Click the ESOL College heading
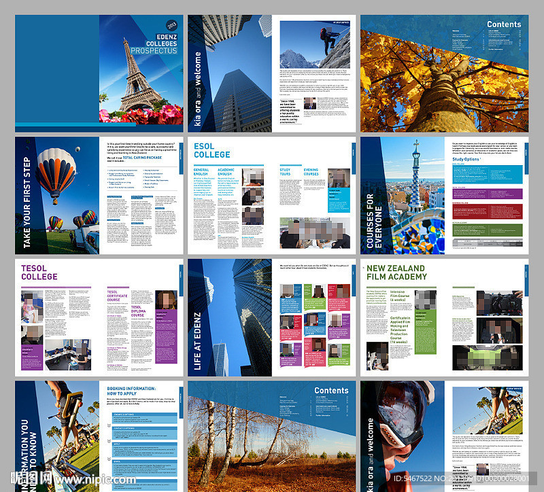 (212, 150)
